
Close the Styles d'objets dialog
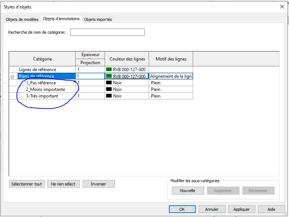(x=282, y=7)
